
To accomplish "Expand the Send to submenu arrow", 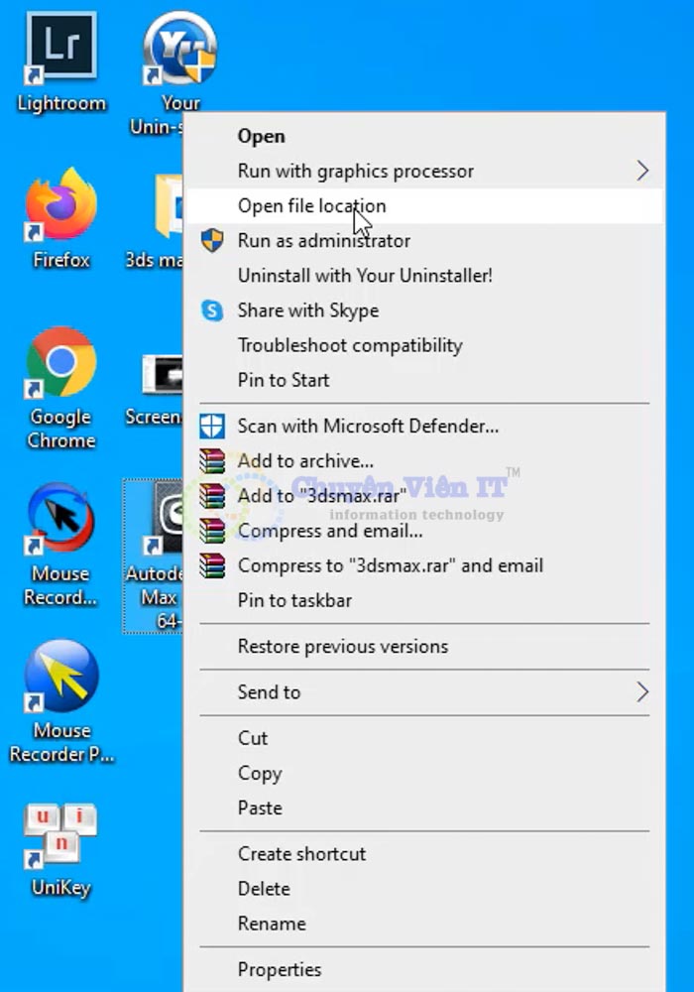I will pos(642,691).
